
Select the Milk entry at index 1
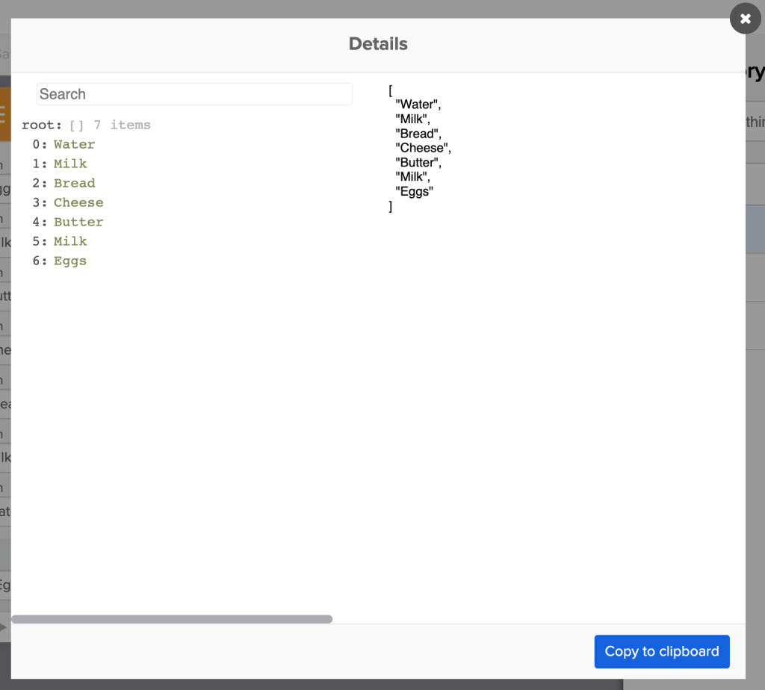pyautogui.click(x=70, y=164)
